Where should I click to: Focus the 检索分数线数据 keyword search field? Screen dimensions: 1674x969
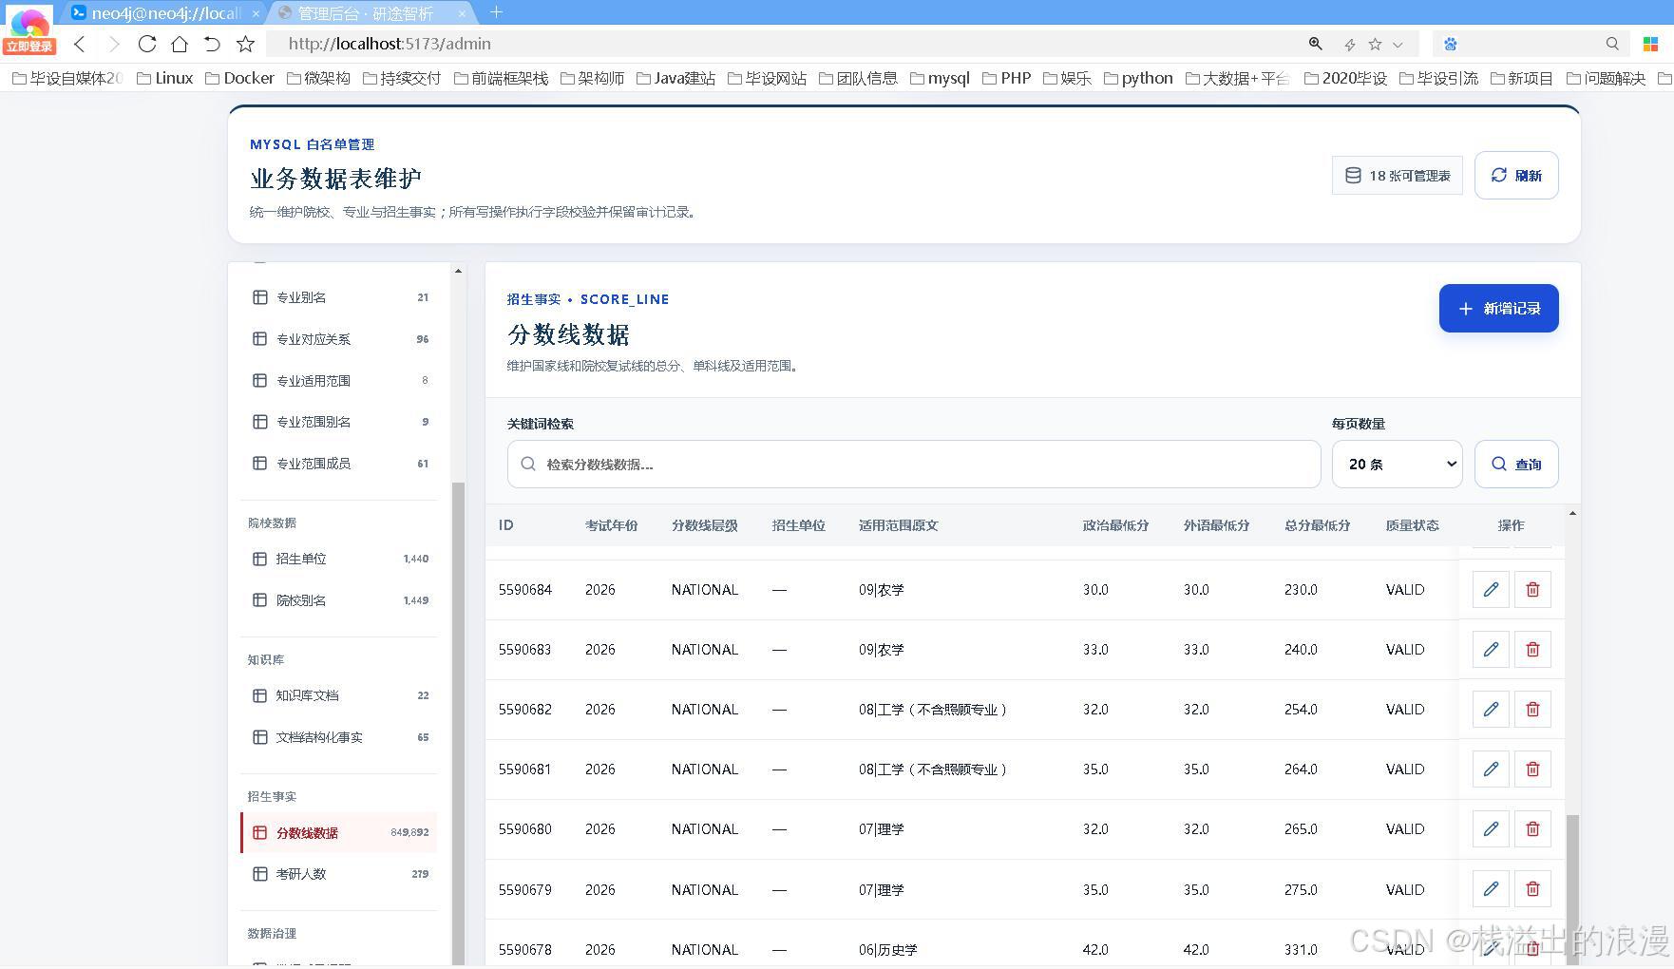click(x=914, y=465)
